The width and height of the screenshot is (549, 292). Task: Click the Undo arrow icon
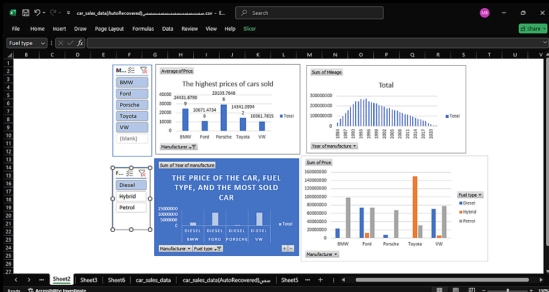tap(37, 13)
